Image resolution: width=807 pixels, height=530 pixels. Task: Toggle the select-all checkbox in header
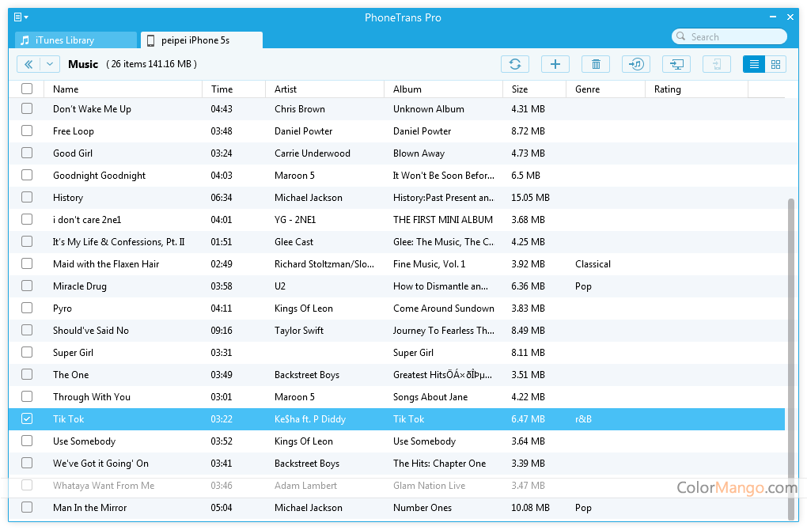[x=27, y=89]
